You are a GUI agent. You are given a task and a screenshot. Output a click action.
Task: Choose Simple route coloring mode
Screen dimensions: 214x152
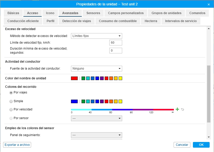click(11, 101)
